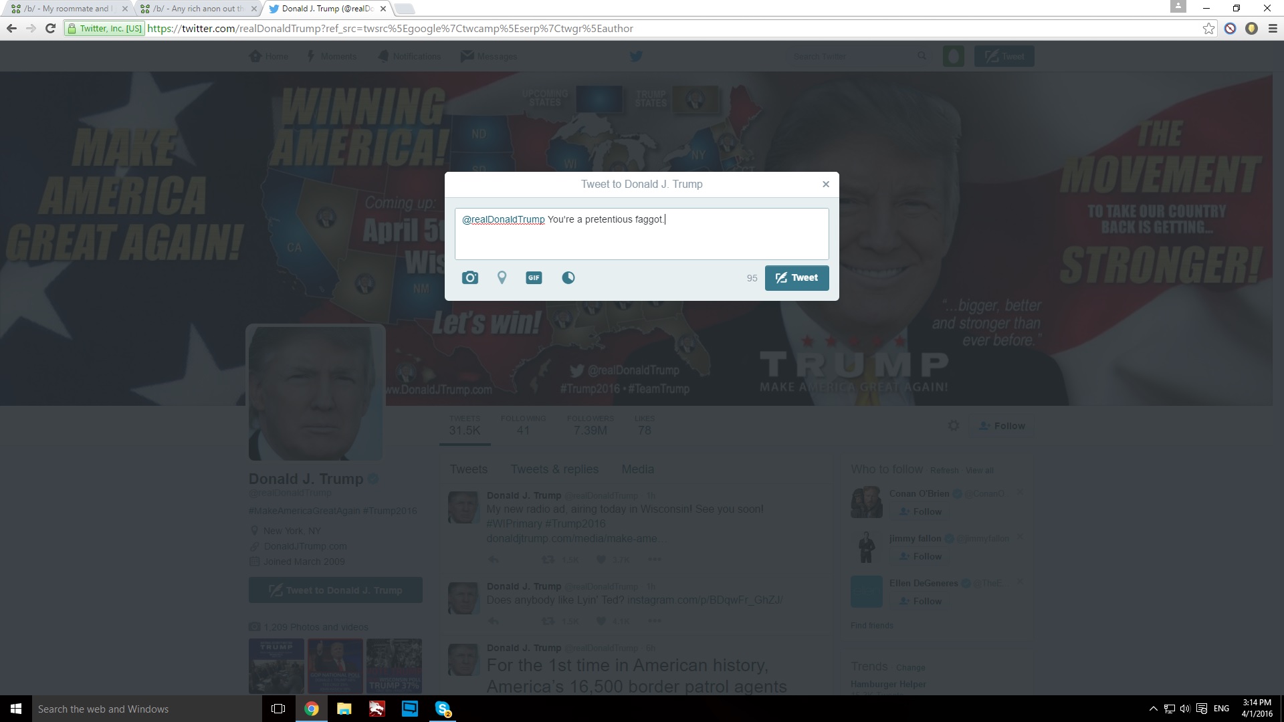Click the taskbar search box
Viewport: 1284px width, 722px height.
pos(147,709)
